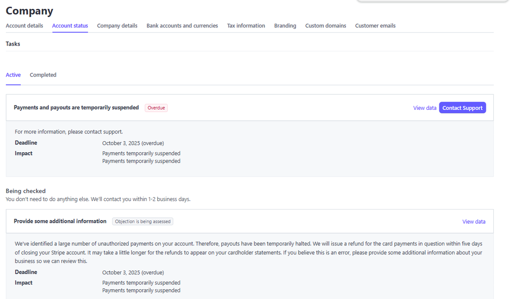The height and width of the screenshot is (299, 531).
Task: Click "We'll contact you within 1-2 business days" text
Action: 141,199
